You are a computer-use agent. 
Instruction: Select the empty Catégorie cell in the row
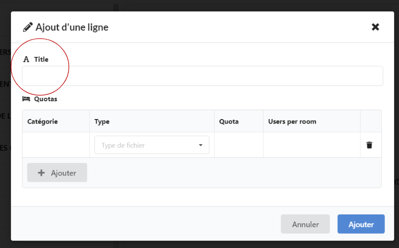55,145
